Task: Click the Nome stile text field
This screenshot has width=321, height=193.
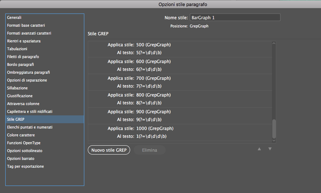Action: tap(235, 18)
